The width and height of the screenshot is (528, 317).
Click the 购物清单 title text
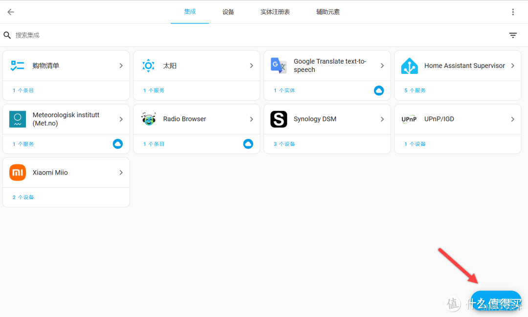coord(46,66)
